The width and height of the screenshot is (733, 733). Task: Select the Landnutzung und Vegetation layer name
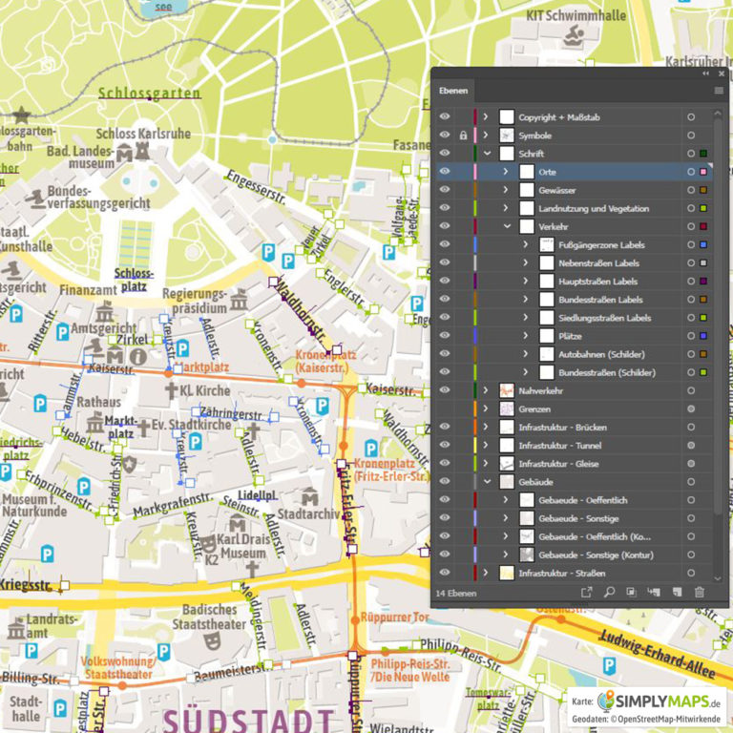pos(594,208)
